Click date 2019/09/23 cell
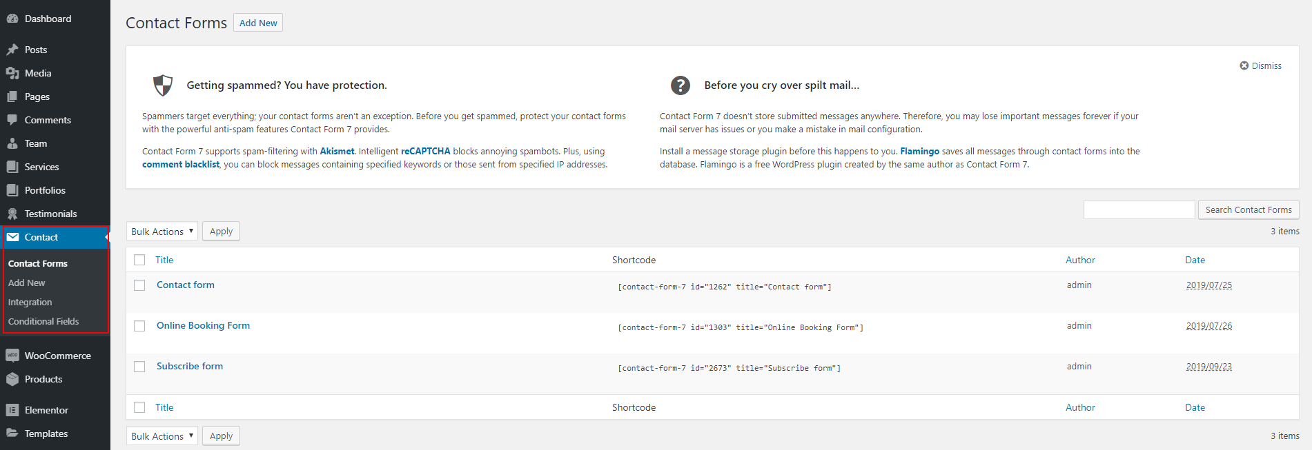 click(x=1209, y=367)
